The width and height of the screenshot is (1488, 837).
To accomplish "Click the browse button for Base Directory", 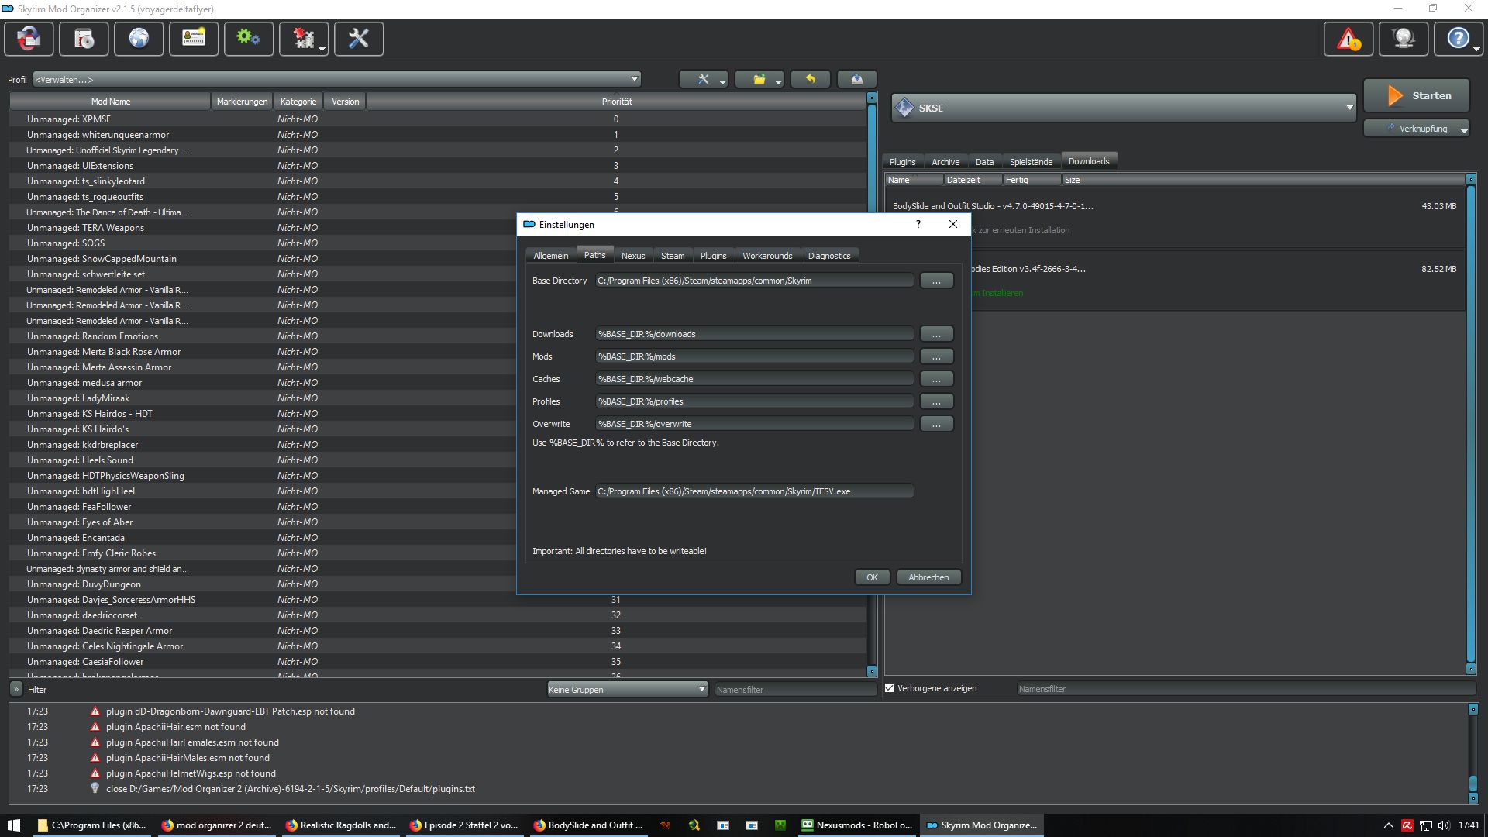I will (x=936, y=281).
